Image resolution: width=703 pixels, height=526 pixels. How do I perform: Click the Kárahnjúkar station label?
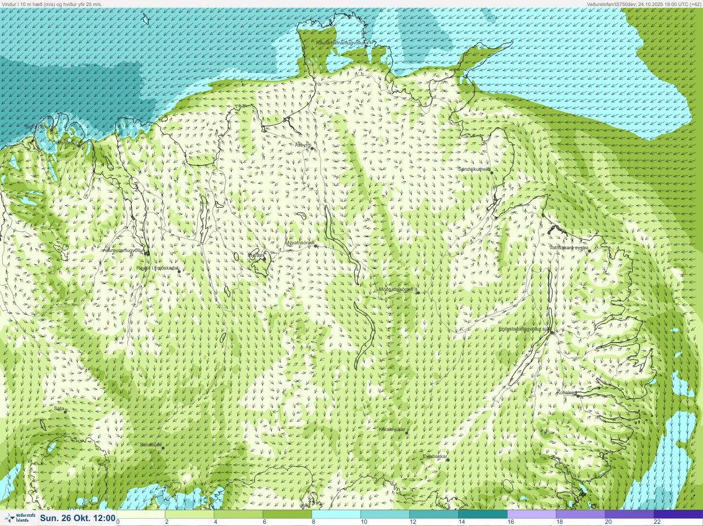(x=392, y=429)
